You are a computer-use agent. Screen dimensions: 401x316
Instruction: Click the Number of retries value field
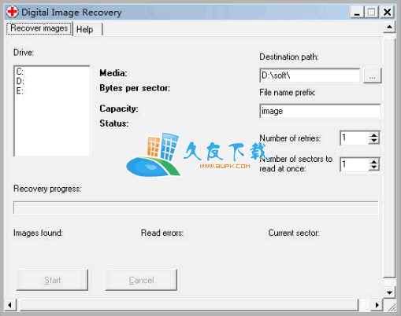click(354, 138)
